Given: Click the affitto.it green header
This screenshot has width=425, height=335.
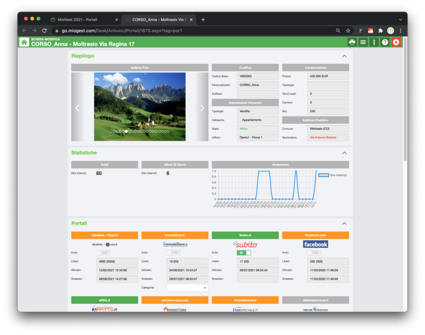Looking at the screenshot, I should 105,300.
